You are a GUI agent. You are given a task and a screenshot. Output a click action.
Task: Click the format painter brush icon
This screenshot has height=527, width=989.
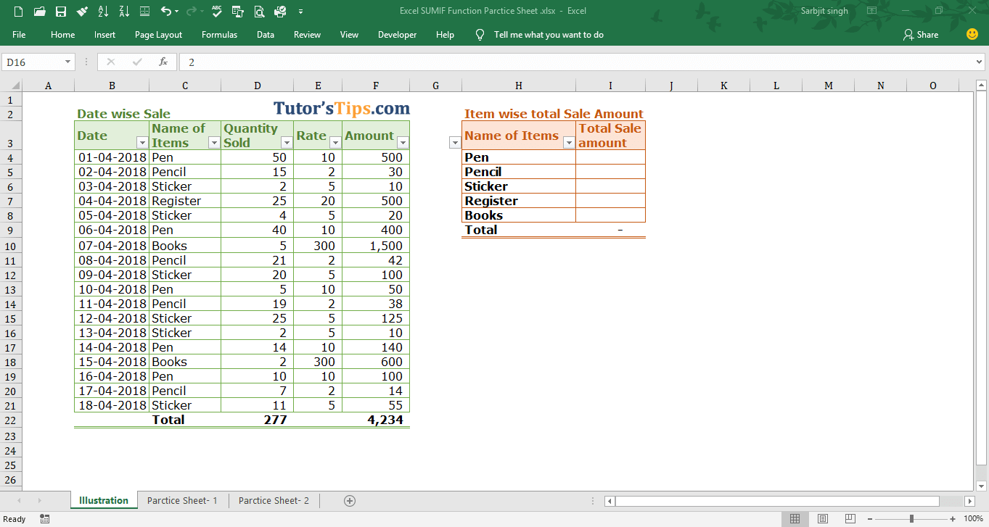click(82, 12)
